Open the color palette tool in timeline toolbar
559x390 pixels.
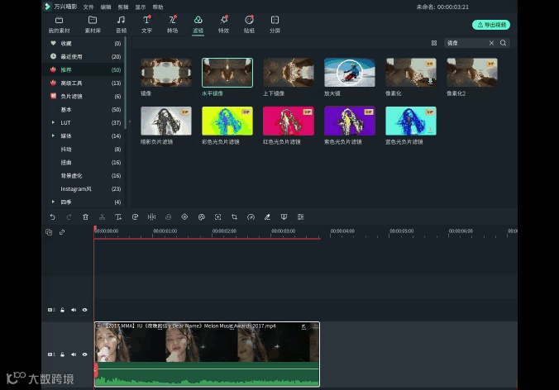pos(201,216)
